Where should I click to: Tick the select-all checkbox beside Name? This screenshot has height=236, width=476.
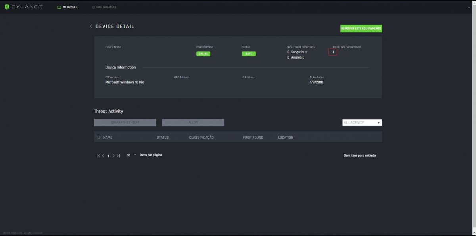pyautogui.click(x=99, y=137)
